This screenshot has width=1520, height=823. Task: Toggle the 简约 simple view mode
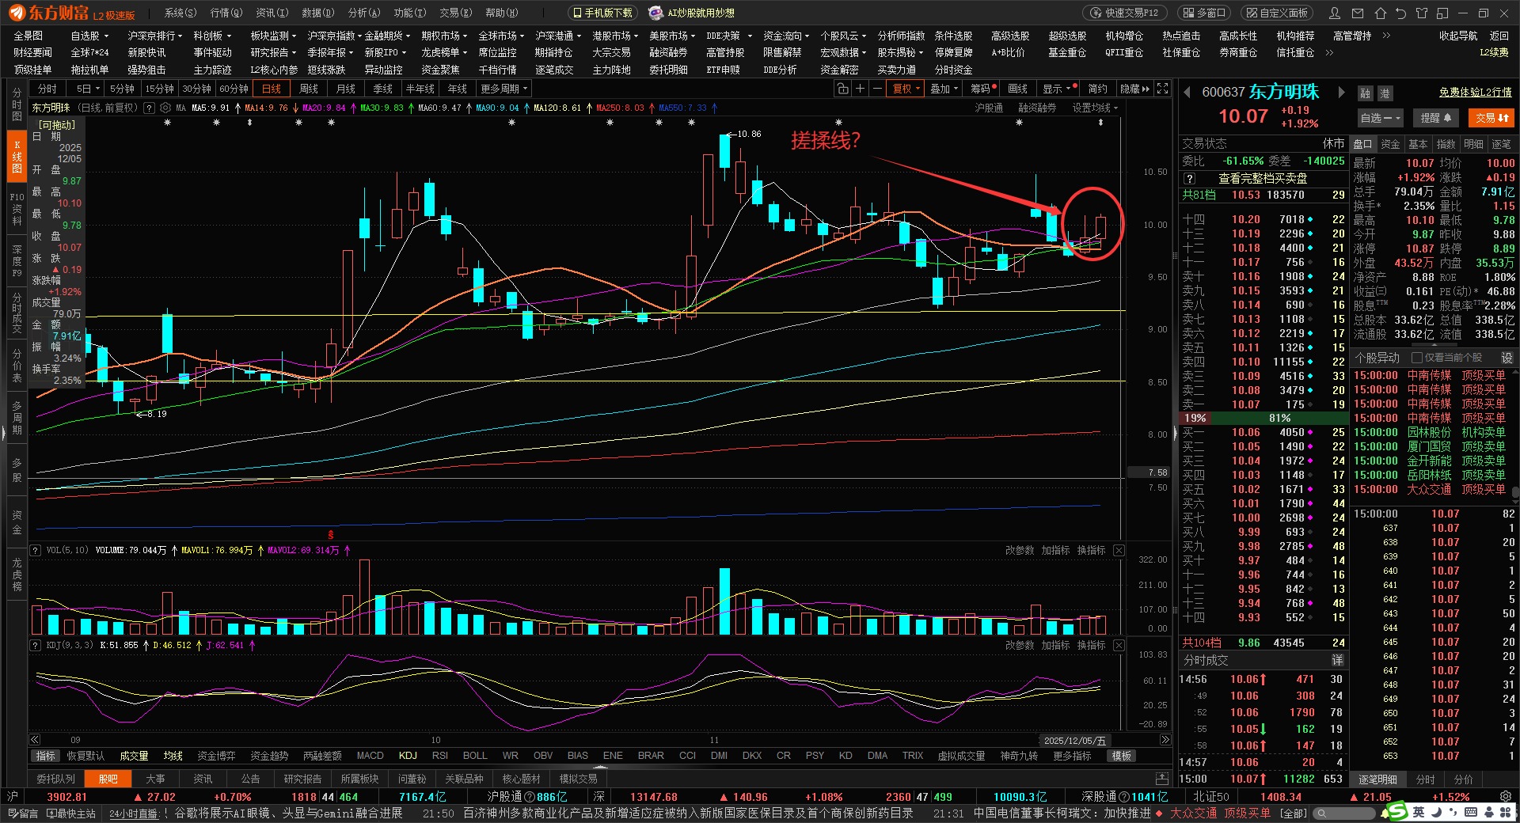1097,89
